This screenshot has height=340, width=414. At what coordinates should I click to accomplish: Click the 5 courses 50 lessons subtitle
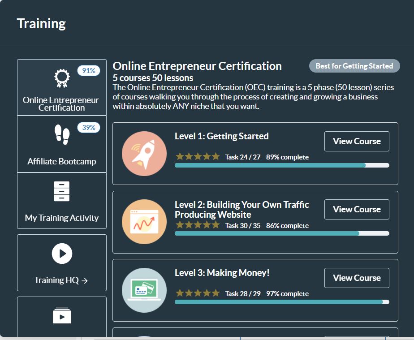pos(153,78)
